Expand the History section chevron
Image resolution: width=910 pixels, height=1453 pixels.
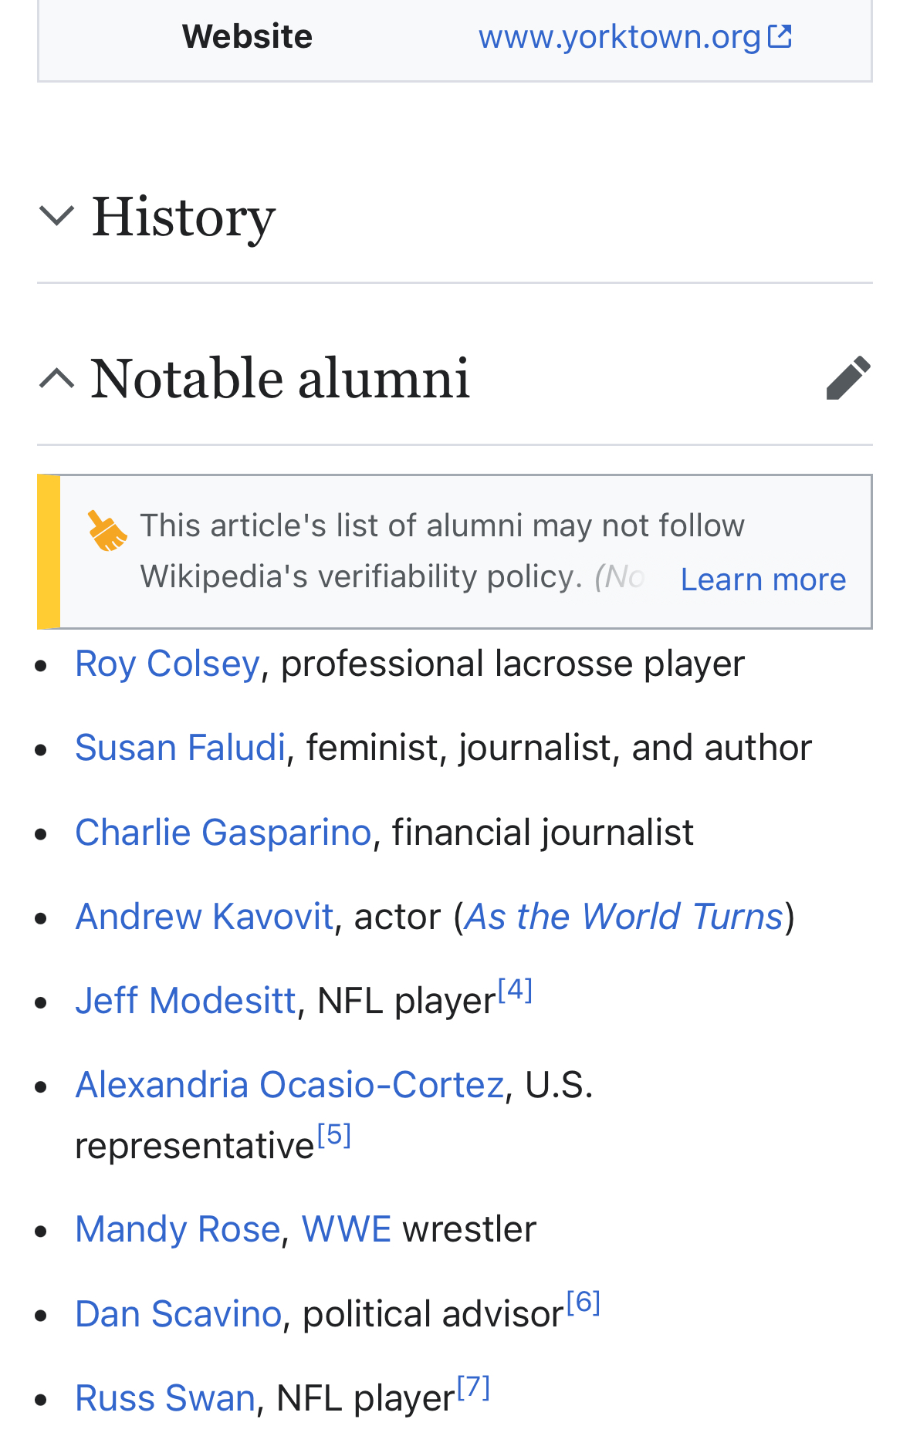[x=56, y=216]
